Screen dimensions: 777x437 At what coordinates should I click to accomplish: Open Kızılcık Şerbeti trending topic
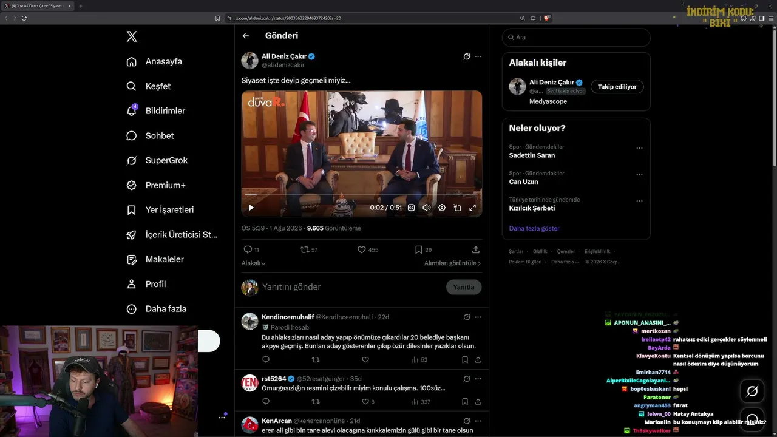coord(532,208)
